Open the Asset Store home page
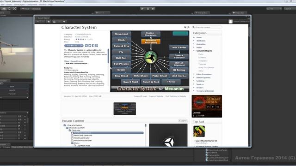Image resolution: width=296 pixels, height=166 pixels. pos(49,22)
